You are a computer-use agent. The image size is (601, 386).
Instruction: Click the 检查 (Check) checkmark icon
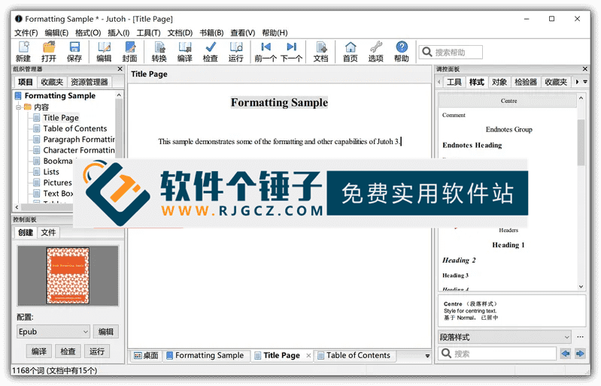211,51
